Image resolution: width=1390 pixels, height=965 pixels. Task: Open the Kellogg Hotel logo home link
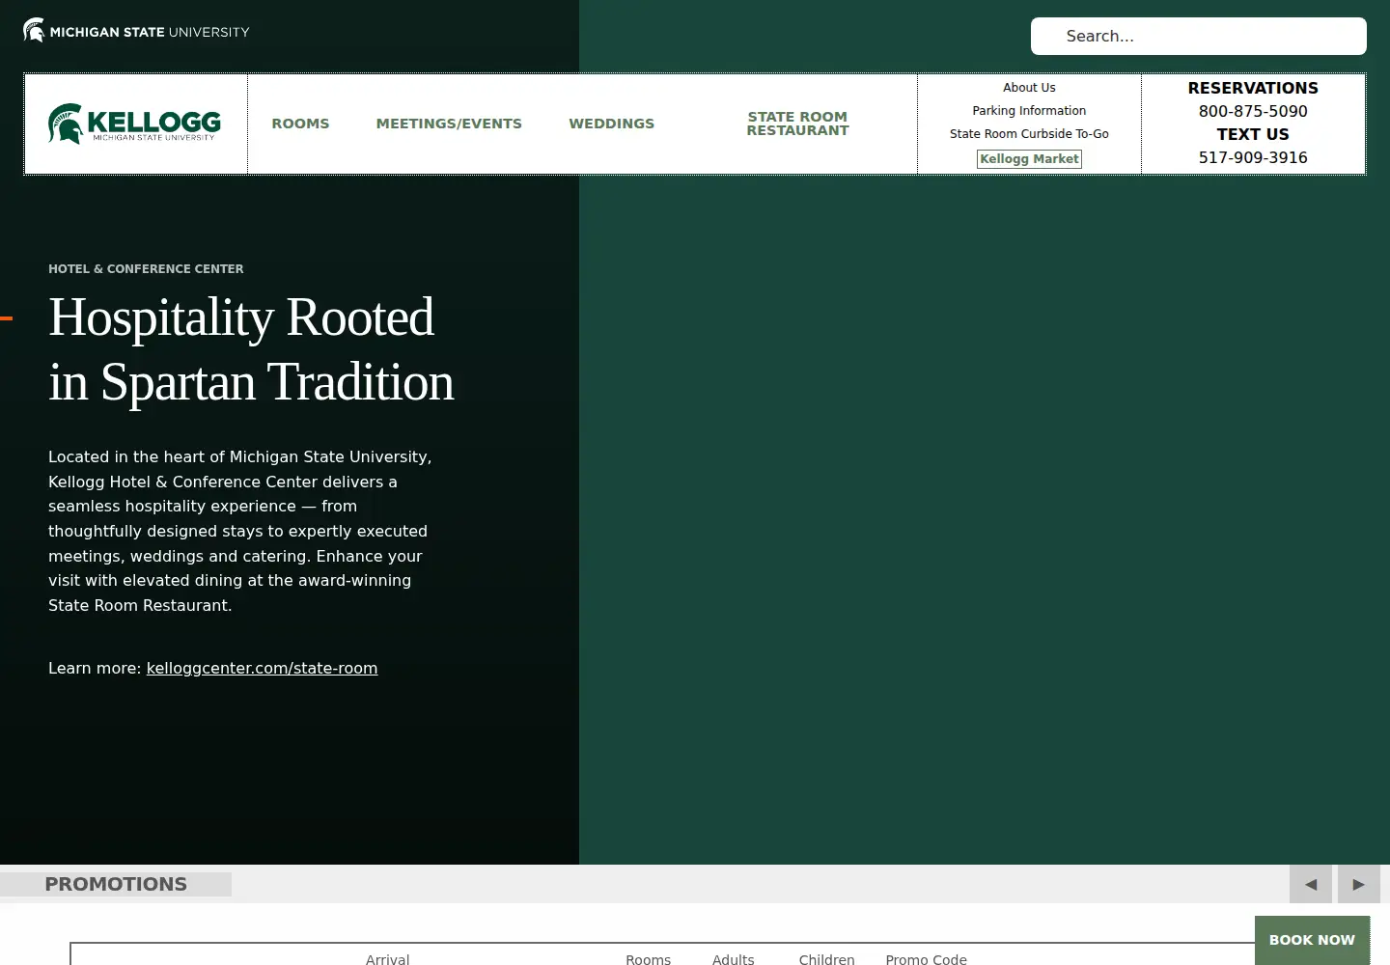pos(135,124)
